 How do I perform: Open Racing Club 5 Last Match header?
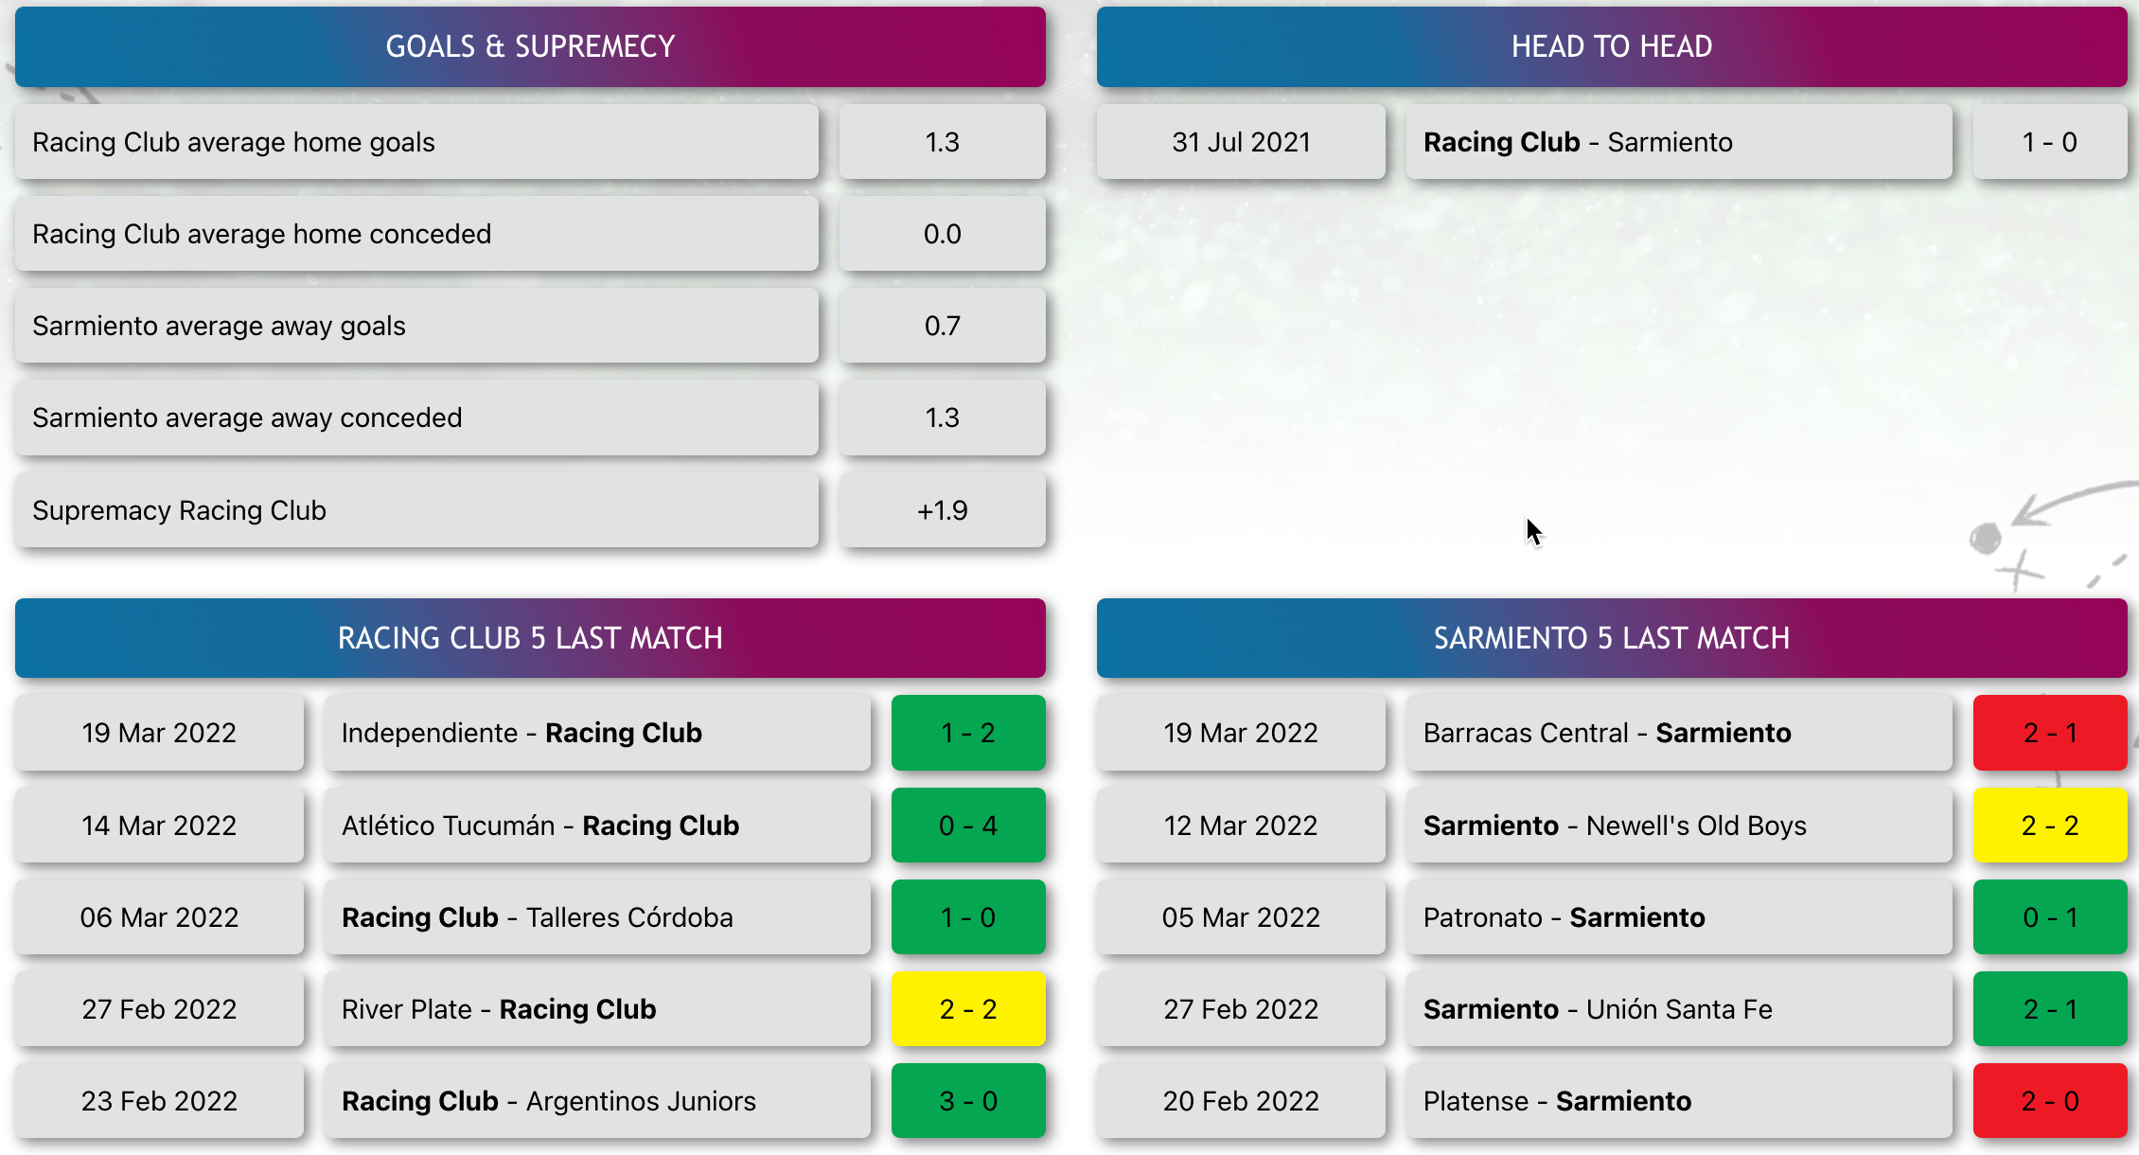pos(530,638)
